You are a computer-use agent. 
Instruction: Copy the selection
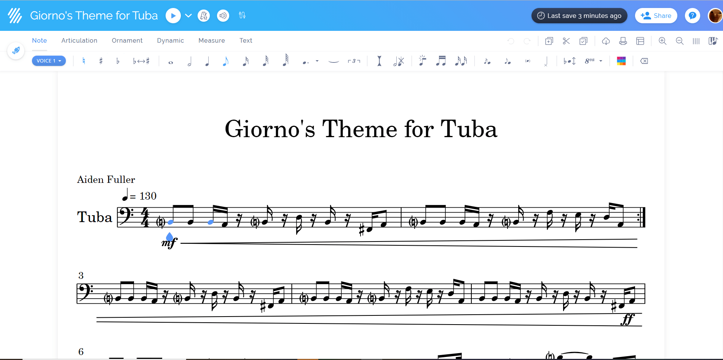549,41
